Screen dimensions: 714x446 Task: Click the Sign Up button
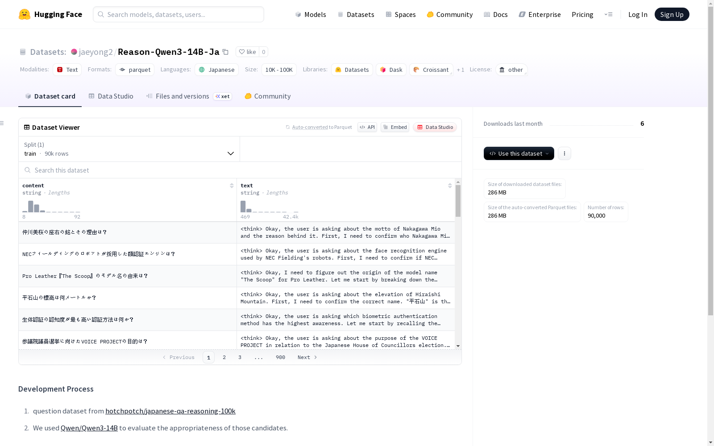pyautogui.click(x=672, y=14)
